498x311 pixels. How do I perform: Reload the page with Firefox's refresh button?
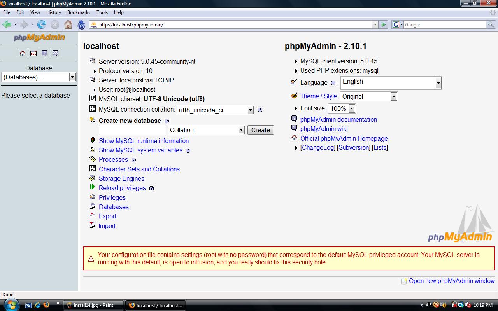click(x=42, y=25)
